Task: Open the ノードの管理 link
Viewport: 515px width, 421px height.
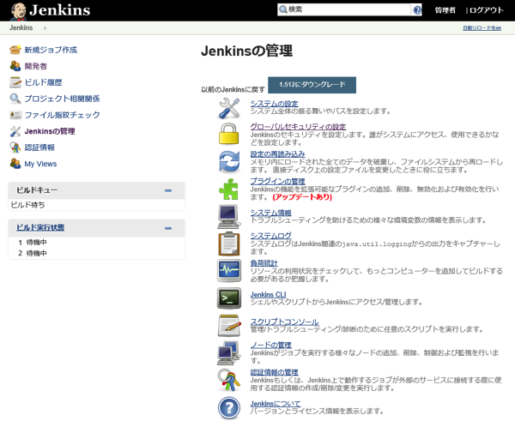Action: [x=271, y=345]
